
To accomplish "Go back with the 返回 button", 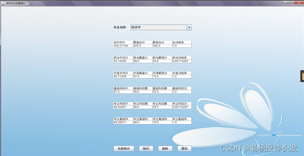I will click(x=165, y=149).
